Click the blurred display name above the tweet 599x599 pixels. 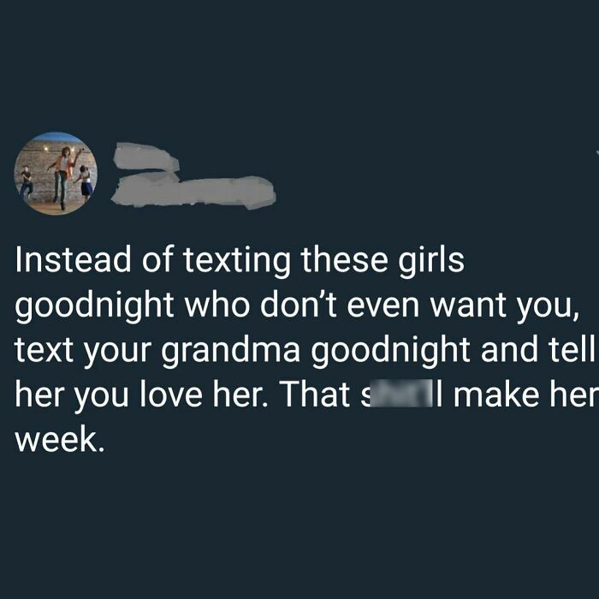(x=146, y=158)
